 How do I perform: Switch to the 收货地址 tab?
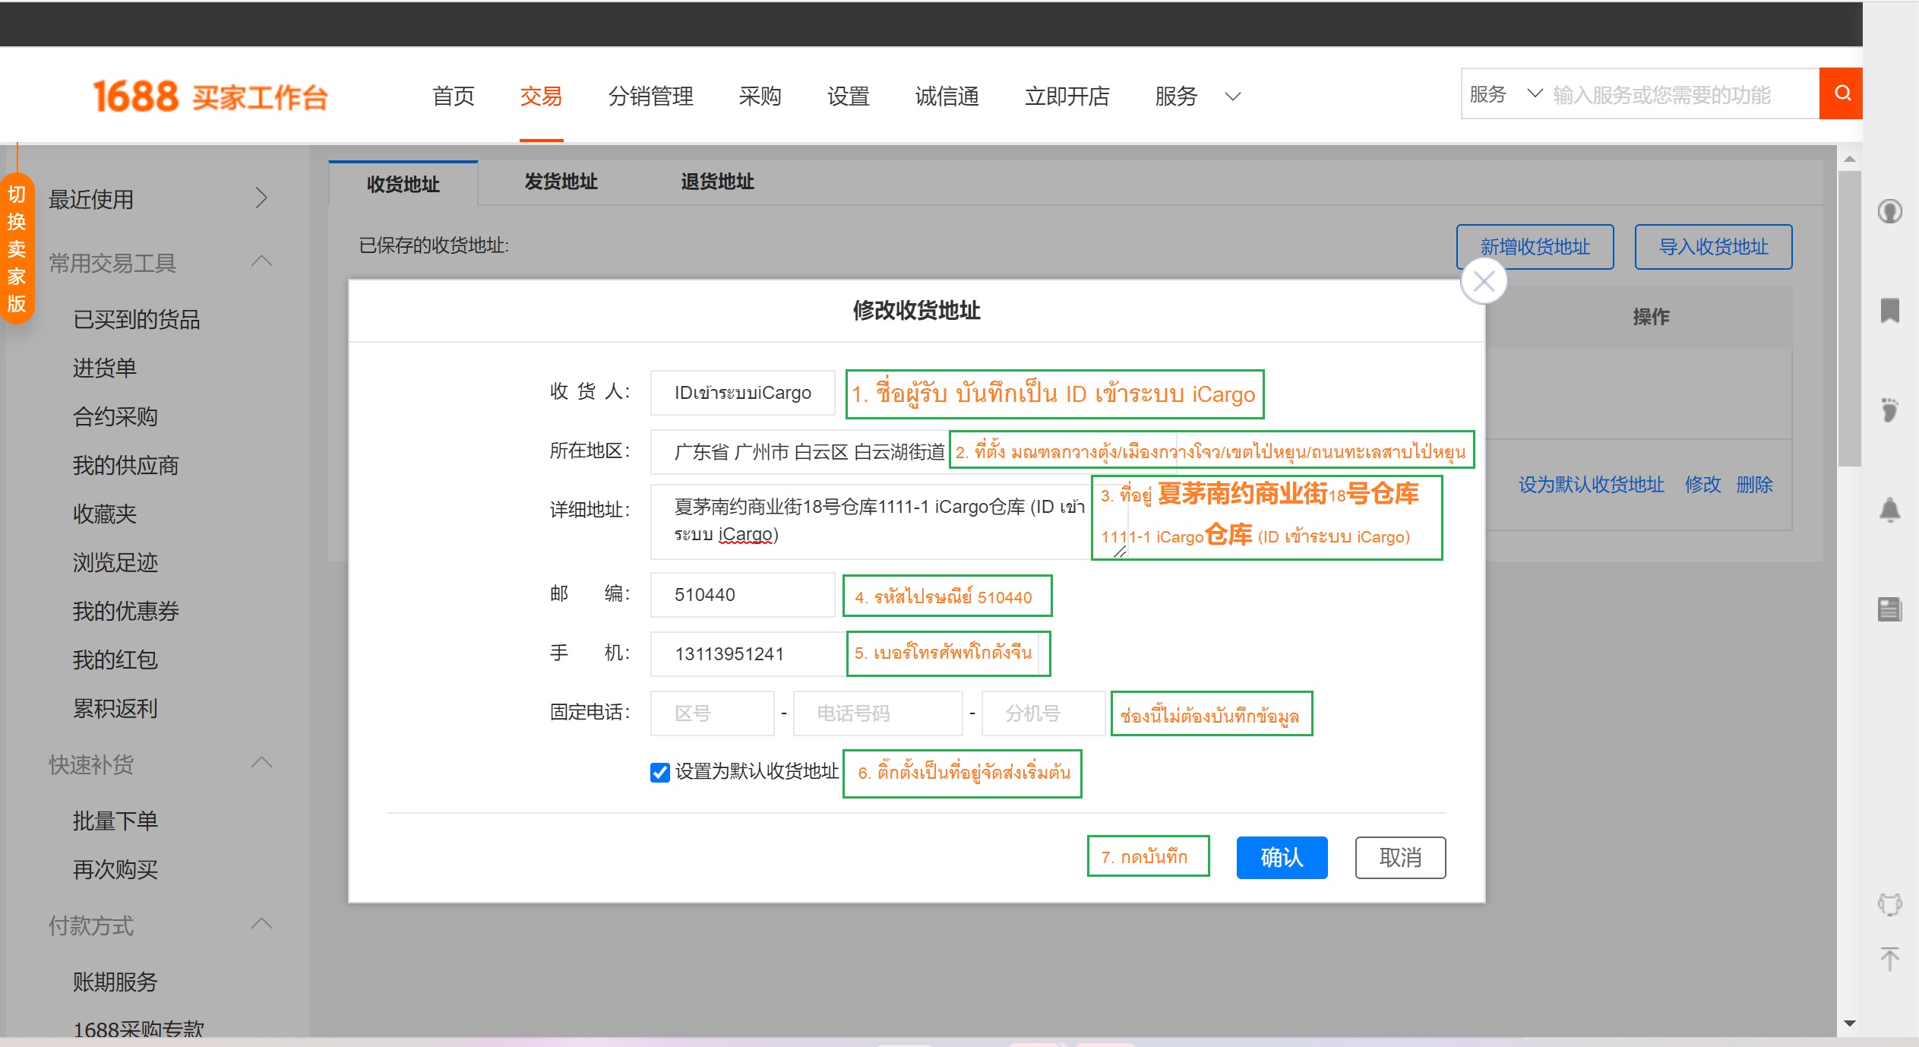pos(403,184)
